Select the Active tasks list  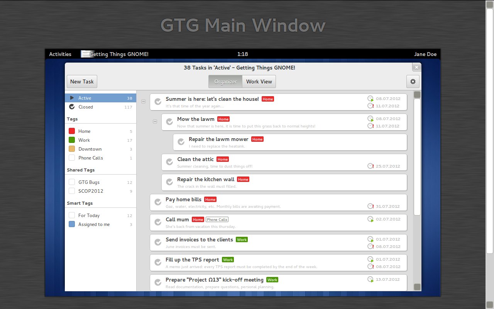click(100, 98)
